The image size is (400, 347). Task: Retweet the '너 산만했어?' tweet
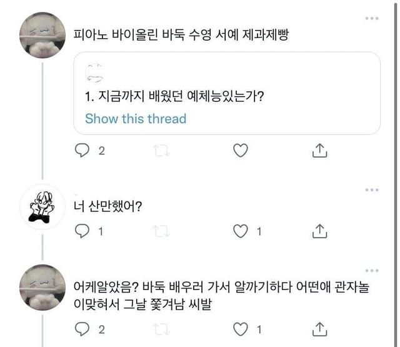(x=161, y=231)
